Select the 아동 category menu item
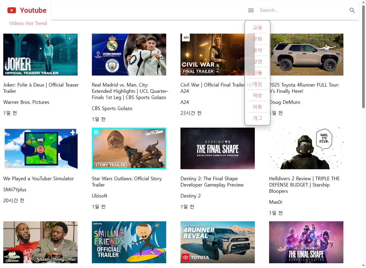This screenshot has width=366, height=268. pos(257,107)
